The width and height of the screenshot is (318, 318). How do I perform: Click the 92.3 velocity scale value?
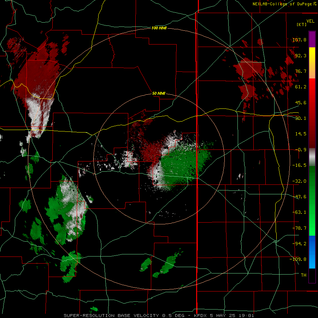[x=301, y=55]
